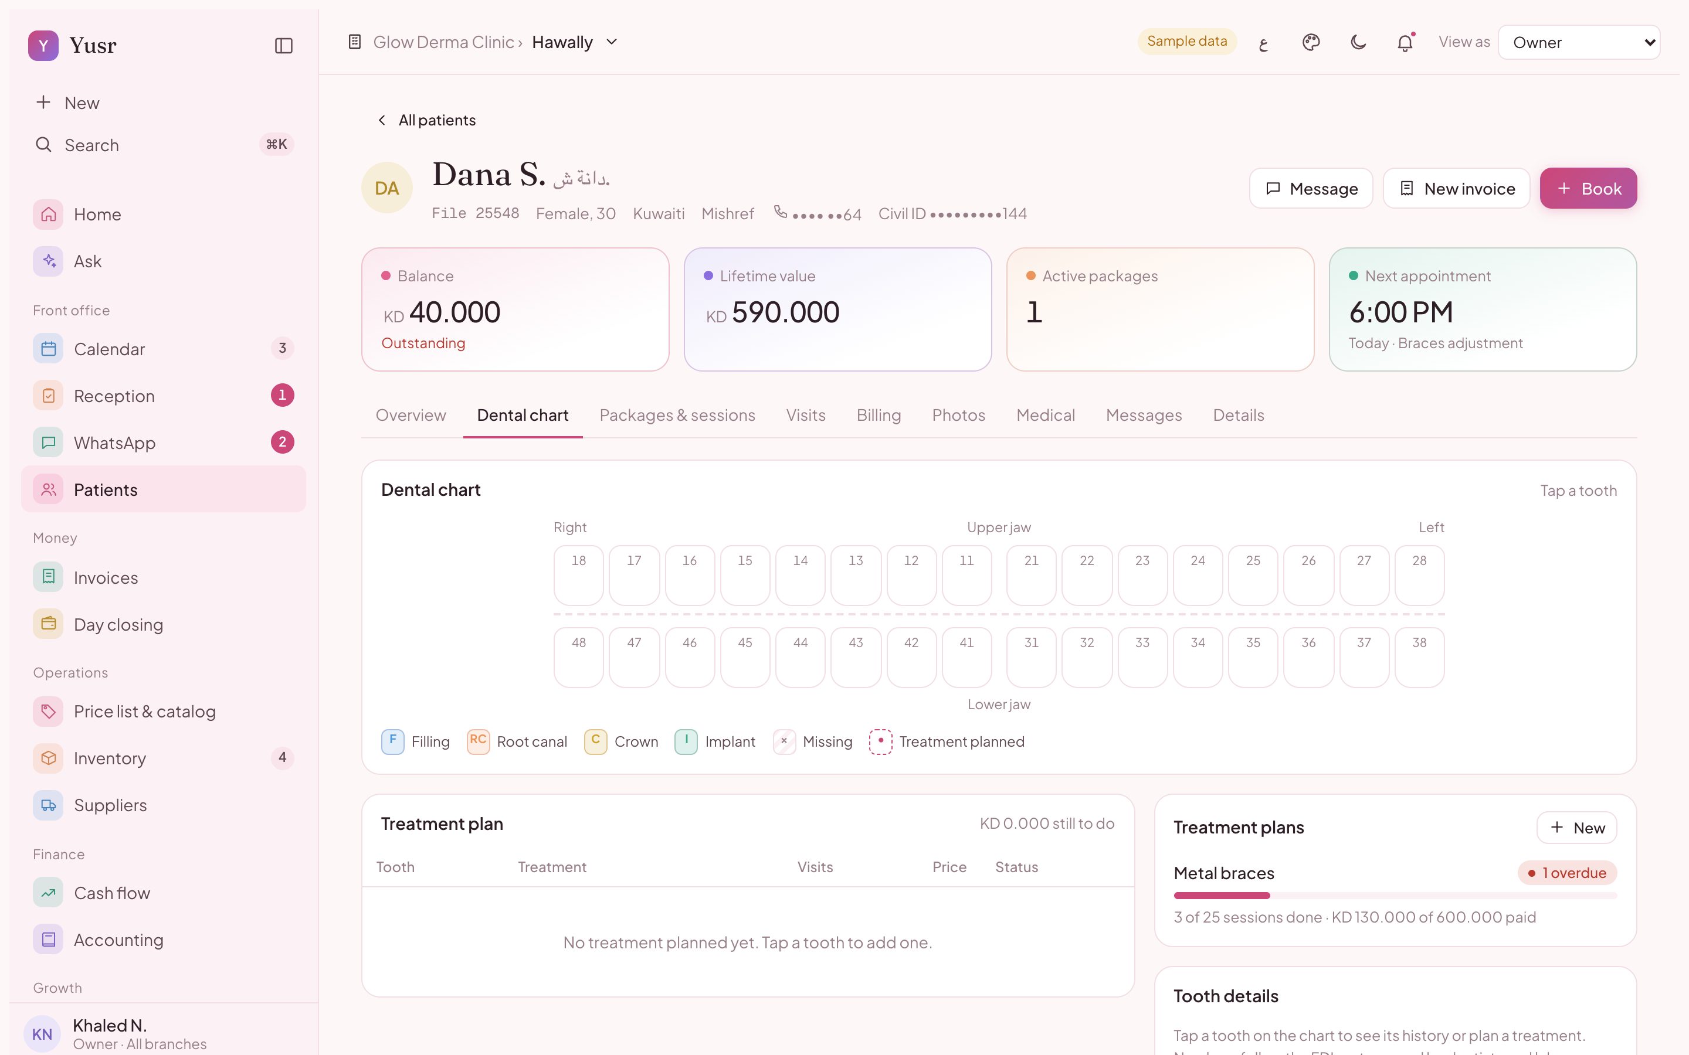Open Khaled N. user profile

[163, 1034]
